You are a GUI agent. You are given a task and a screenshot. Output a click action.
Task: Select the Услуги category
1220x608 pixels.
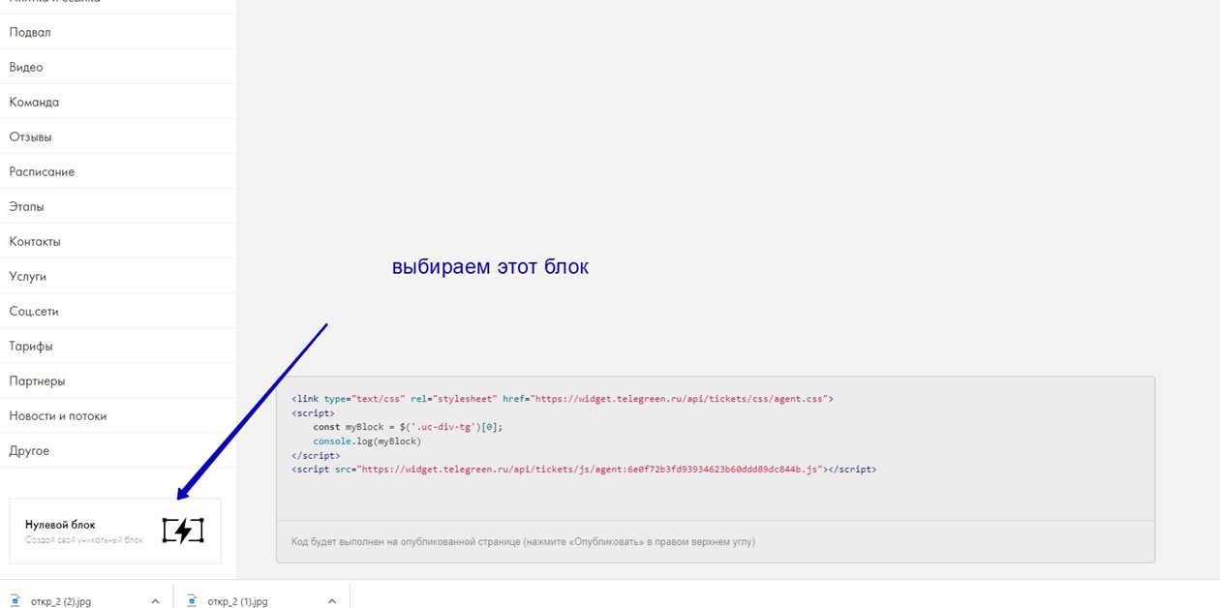[x=28, y=276]
